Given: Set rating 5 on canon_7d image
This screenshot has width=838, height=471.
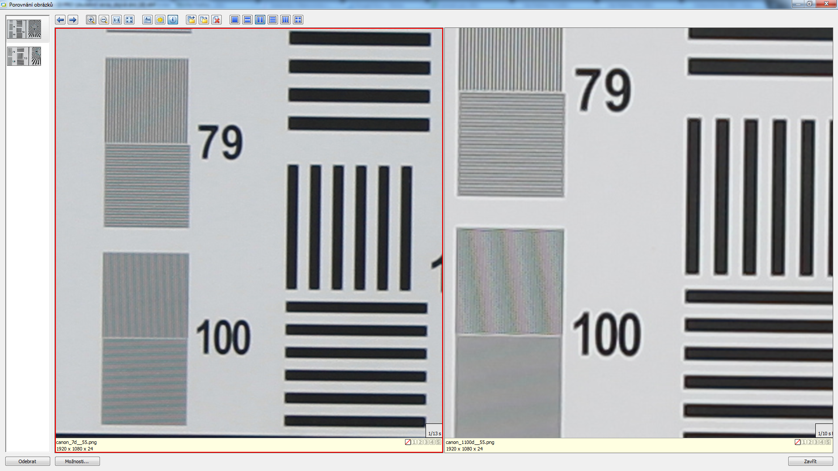Looking at the screenshot, I should point(438,442).
